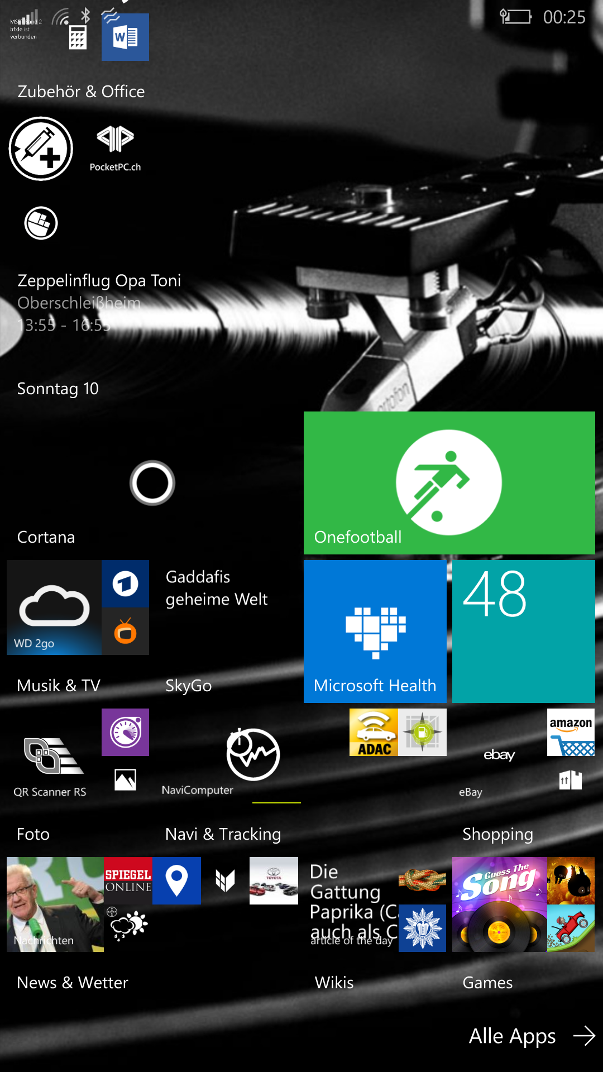Open the blue map pin app tile
The image size is (603, 1072).
176,880
